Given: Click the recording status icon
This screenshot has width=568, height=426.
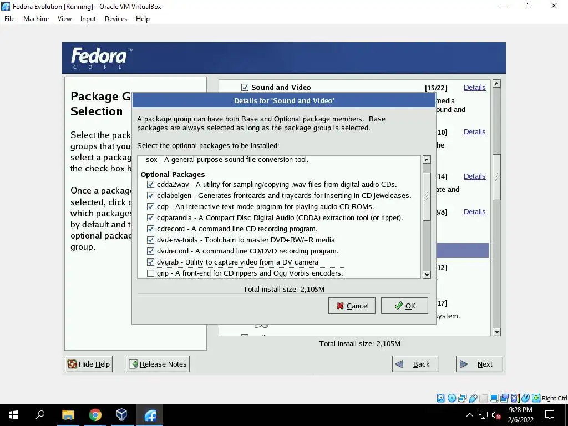Looking at the screenshot, I should point(504,398).
